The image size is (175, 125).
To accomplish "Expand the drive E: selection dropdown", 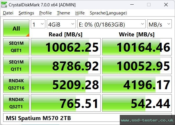I will (x=111, y=24).
